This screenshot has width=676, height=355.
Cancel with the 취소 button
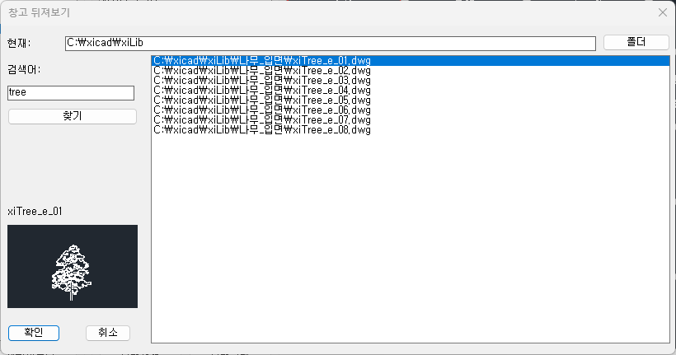pyautogui.click(x=108, y=333)
